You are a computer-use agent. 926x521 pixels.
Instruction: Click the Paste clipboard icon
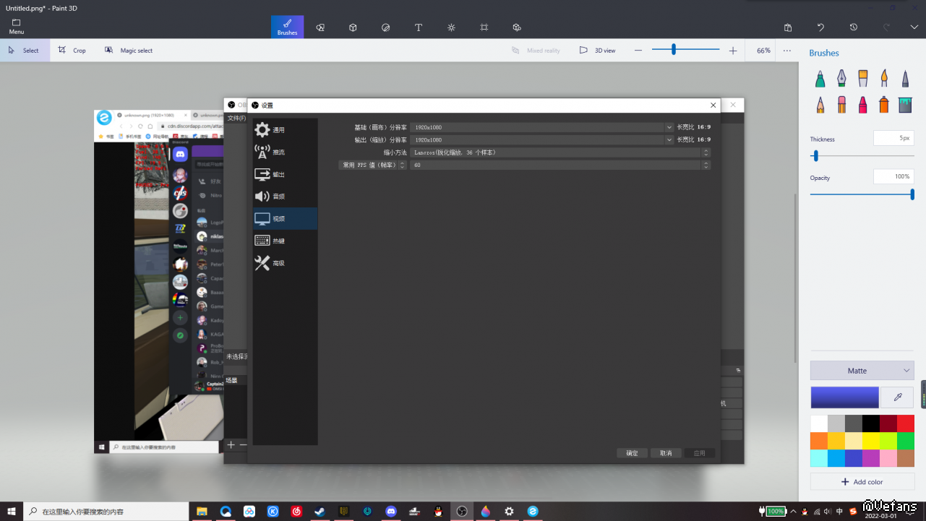click(788, 27)
